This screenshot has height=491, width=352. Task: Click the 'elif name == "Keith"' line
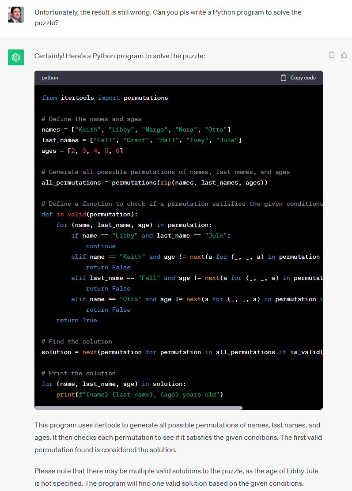197,257
